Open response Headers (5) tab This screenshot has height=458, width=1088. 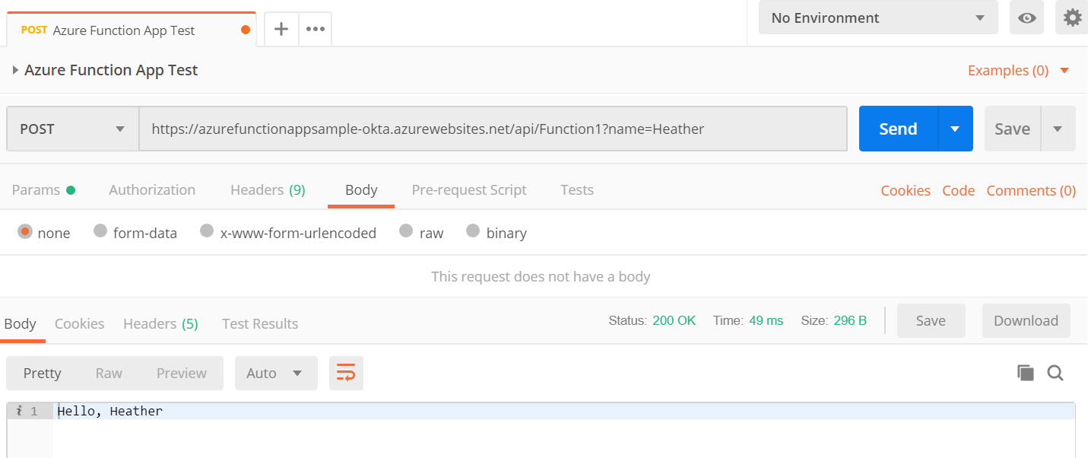pos(160,323)
